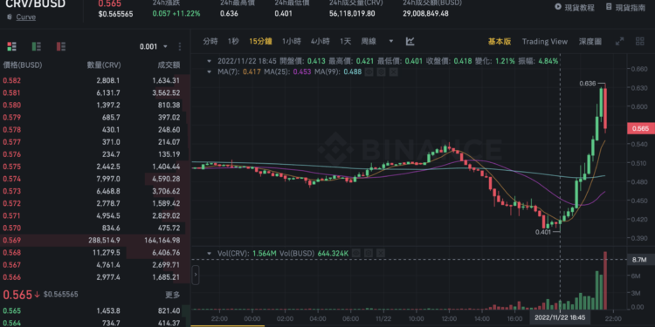Viewport: 655px width, 327px height.
Task: Select the 15分鐘 interval
Action: (x=260, y=41)
